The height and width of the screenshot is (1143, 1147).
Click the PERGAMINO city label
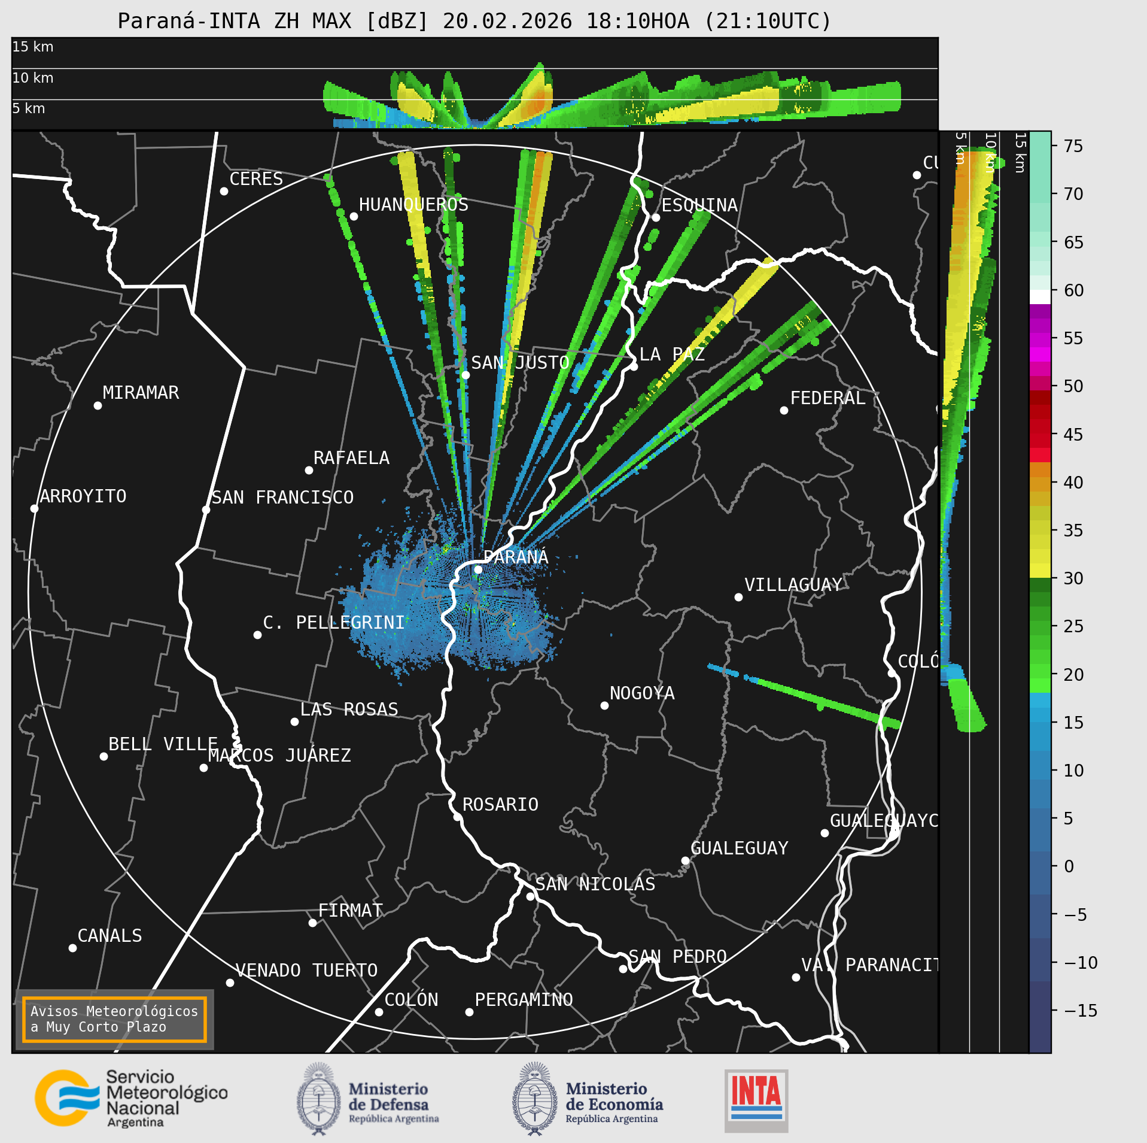524,1000
